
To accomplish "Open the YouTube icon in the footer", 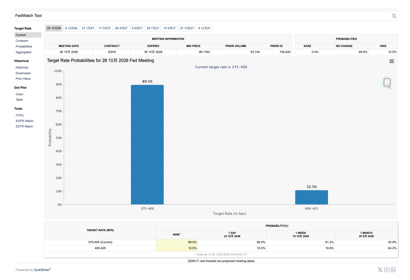I will tap(387, 270).
